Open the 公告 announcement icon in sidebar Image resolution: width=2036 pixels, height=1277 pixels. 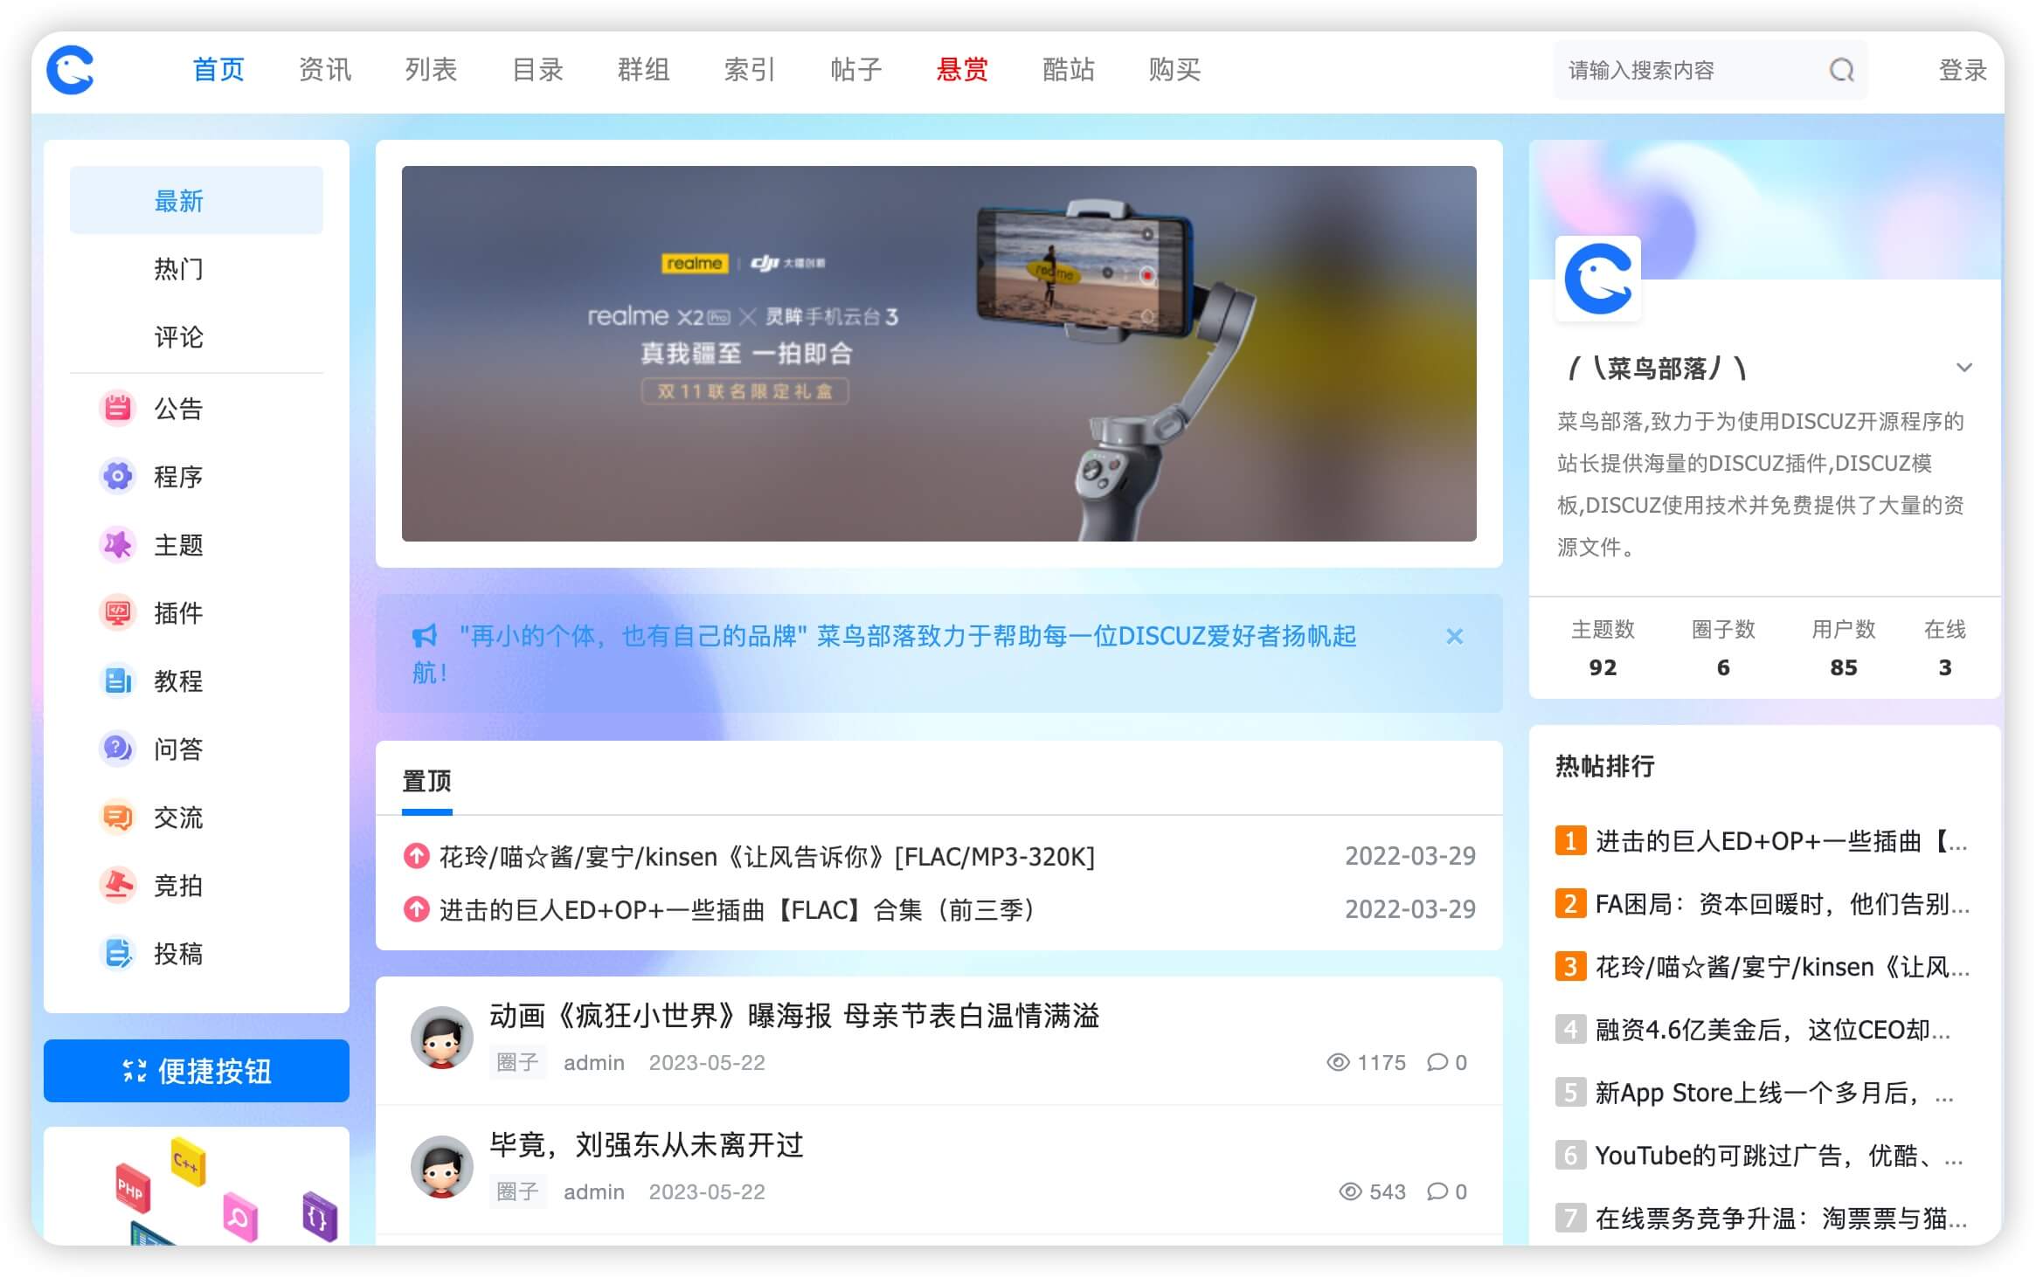117,408
